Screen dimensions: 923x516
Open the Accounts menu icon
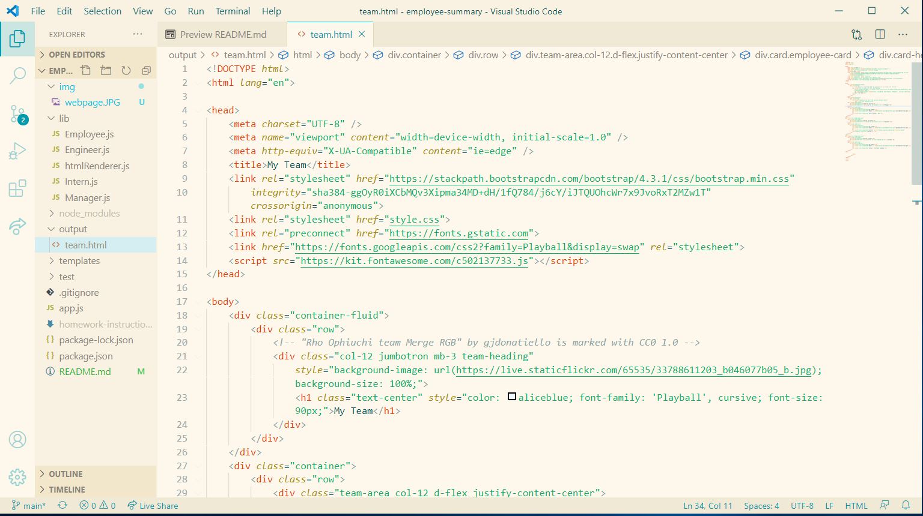[17, 439]
